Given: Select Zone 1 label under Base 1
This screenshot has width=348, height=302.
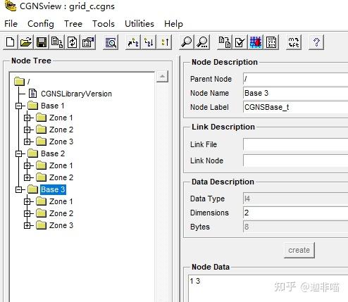Looking at the screenshot, I should click(x=61, y=118).
